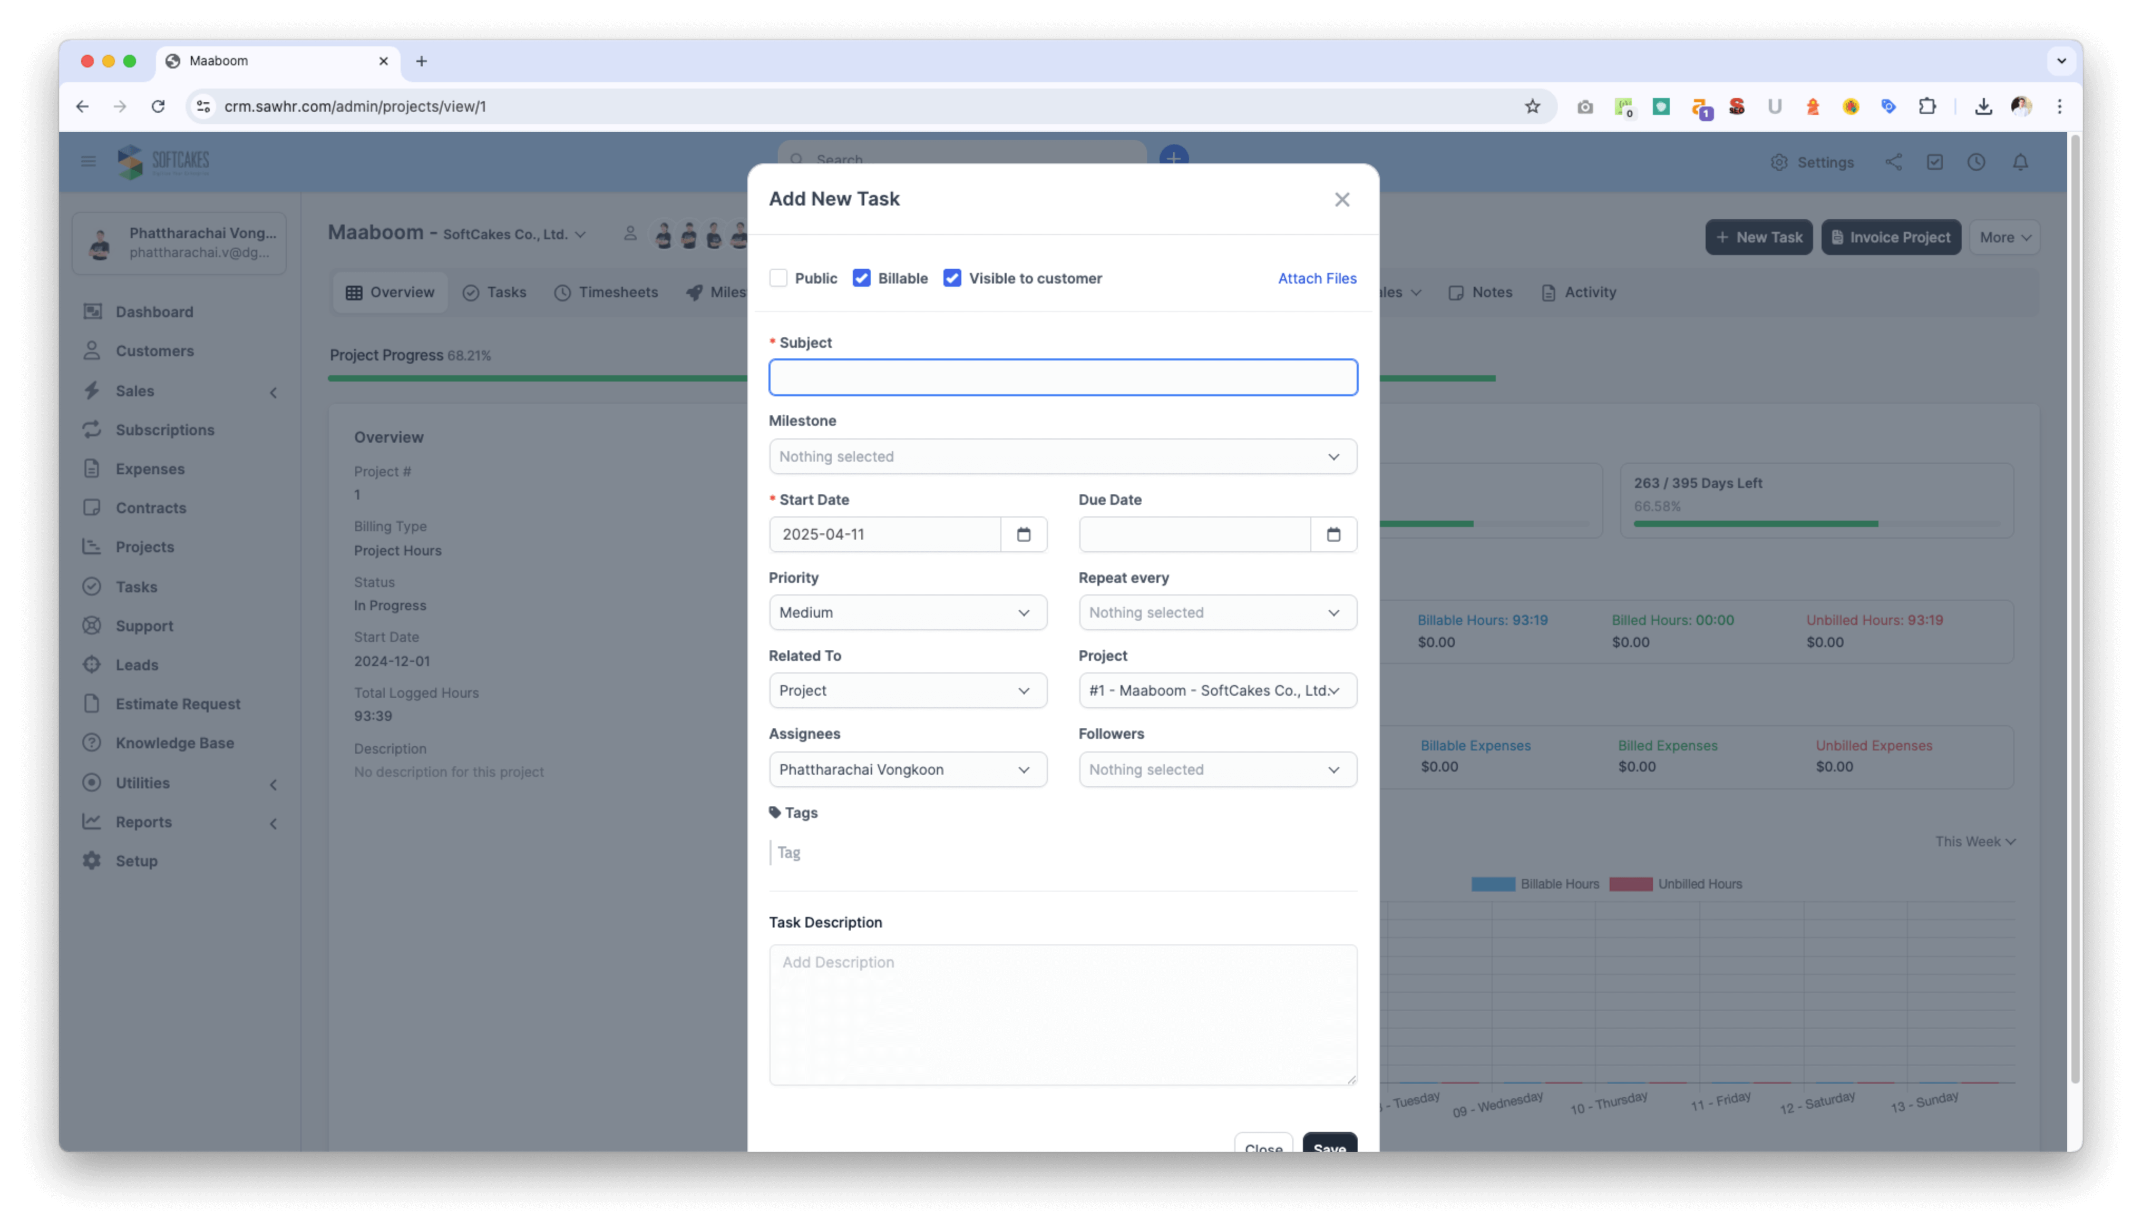Click the Start Date calendar icon

1023,534
